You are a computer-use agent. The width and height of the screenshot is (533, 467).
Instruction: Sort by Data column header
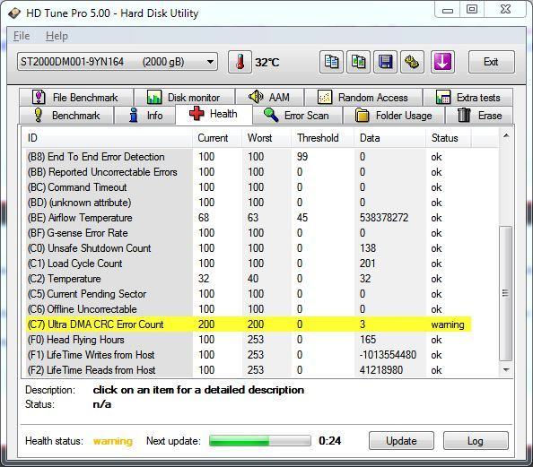point(389,138)
